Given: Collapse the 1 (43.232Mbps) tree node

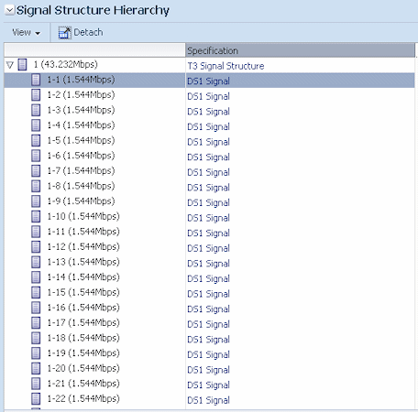Looking at the screenshot, I should coord(10,65).
